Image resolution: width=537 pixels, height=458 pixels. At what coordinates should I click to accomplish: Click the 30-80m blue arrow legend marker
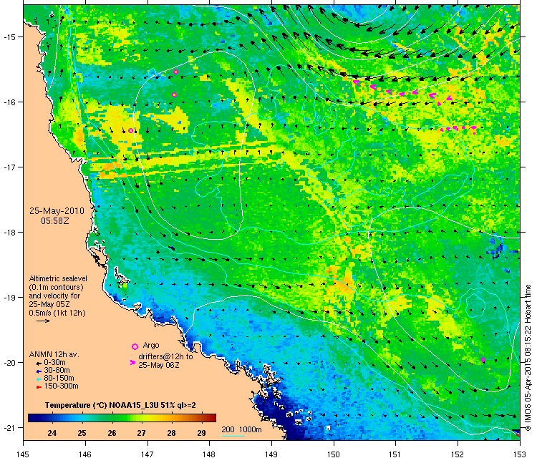39,371
